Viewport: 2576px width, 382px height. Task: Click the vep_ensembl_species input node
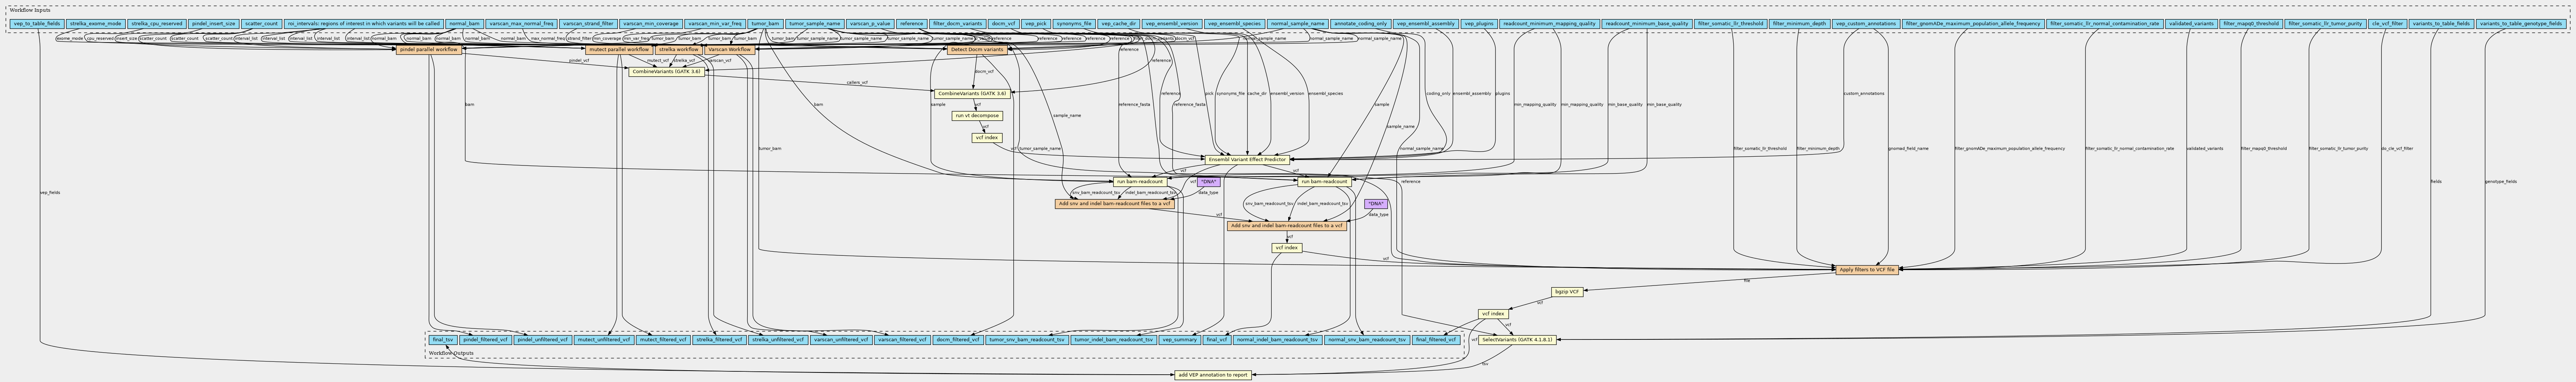click(x=1234, y=23)
